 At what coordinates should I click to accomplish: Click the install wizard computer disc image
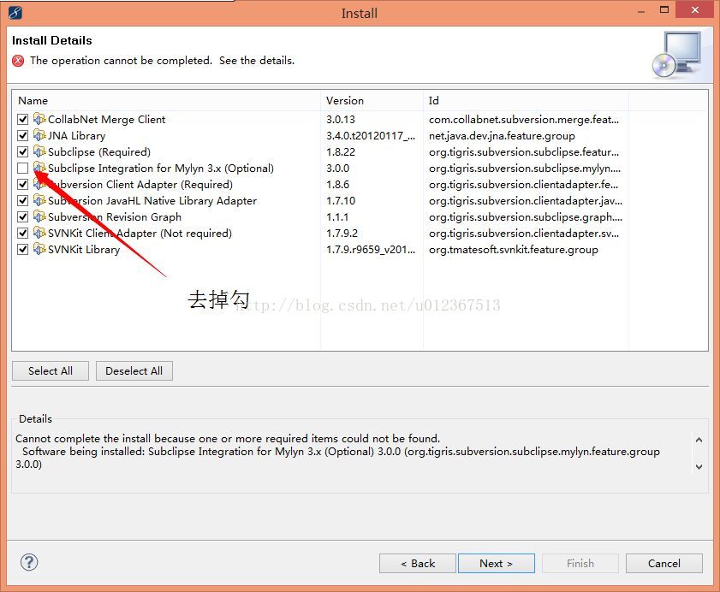[677, 55]
